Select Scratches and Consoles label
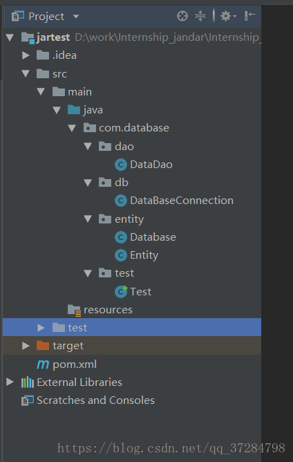Viewport: 293px width, 462px height. pyautogui.click(x=95, y=400)
